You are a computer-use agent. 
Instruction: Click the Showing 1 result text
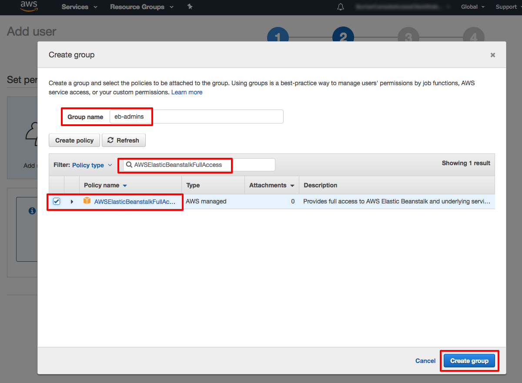coord(466,163)
